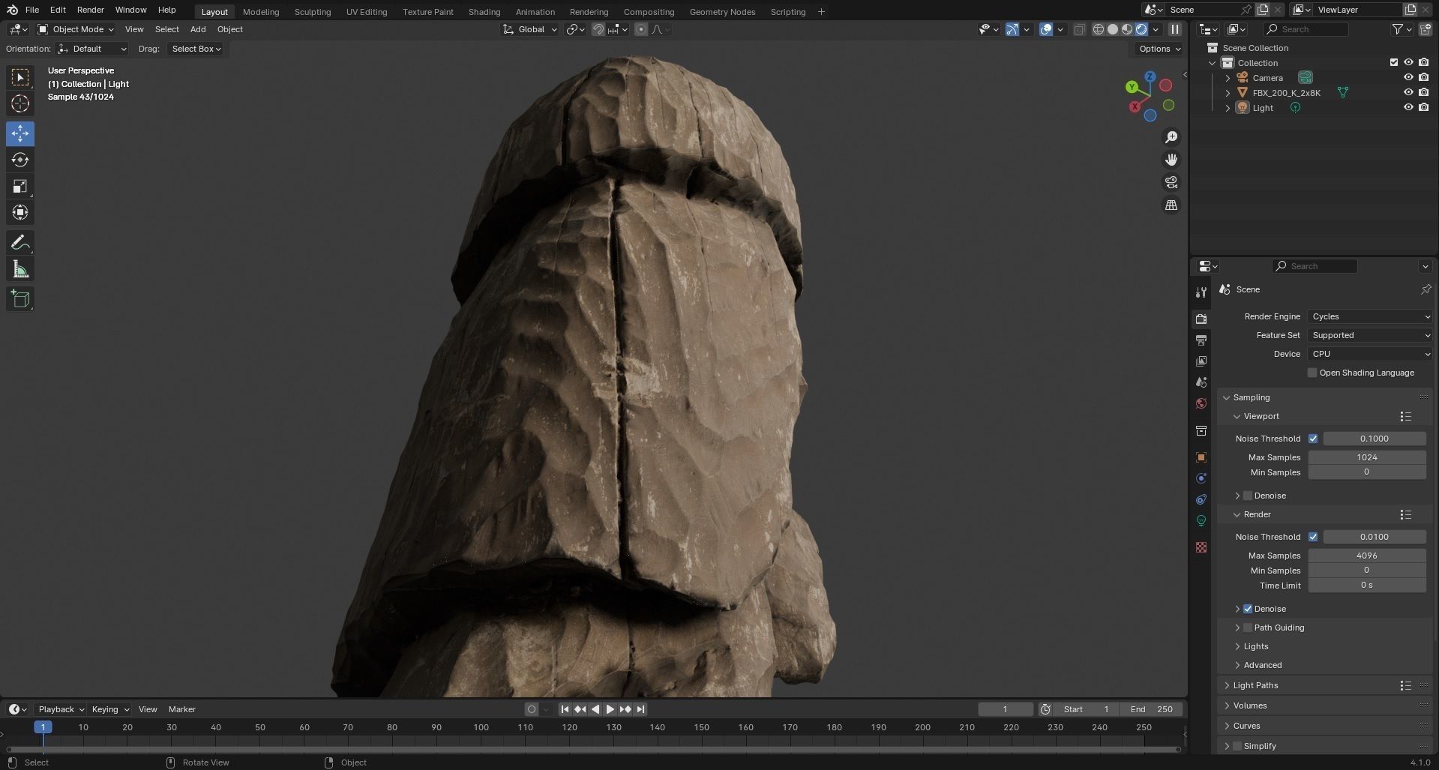
Task: Open the File menu
Action: [x=32, y=10]
